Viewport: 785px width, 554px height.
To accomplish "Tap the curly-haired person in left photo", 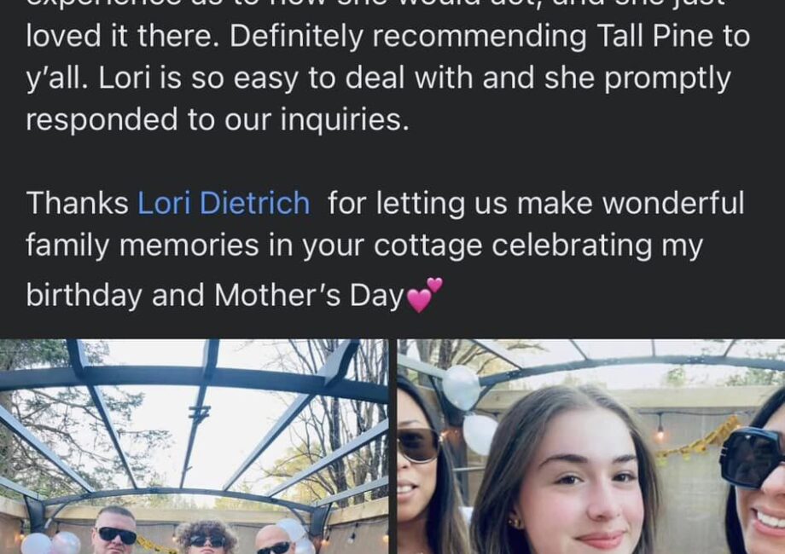I will pos(206,537).
